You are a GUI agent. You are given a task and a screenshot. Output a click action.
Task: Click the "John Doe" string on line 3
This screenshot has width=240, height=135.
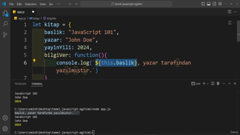pyautogui.click(x=80, y=40)
